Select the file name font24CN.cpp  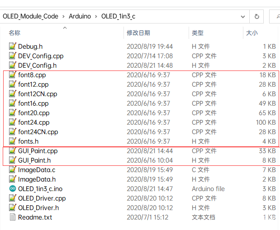[38, 132]
